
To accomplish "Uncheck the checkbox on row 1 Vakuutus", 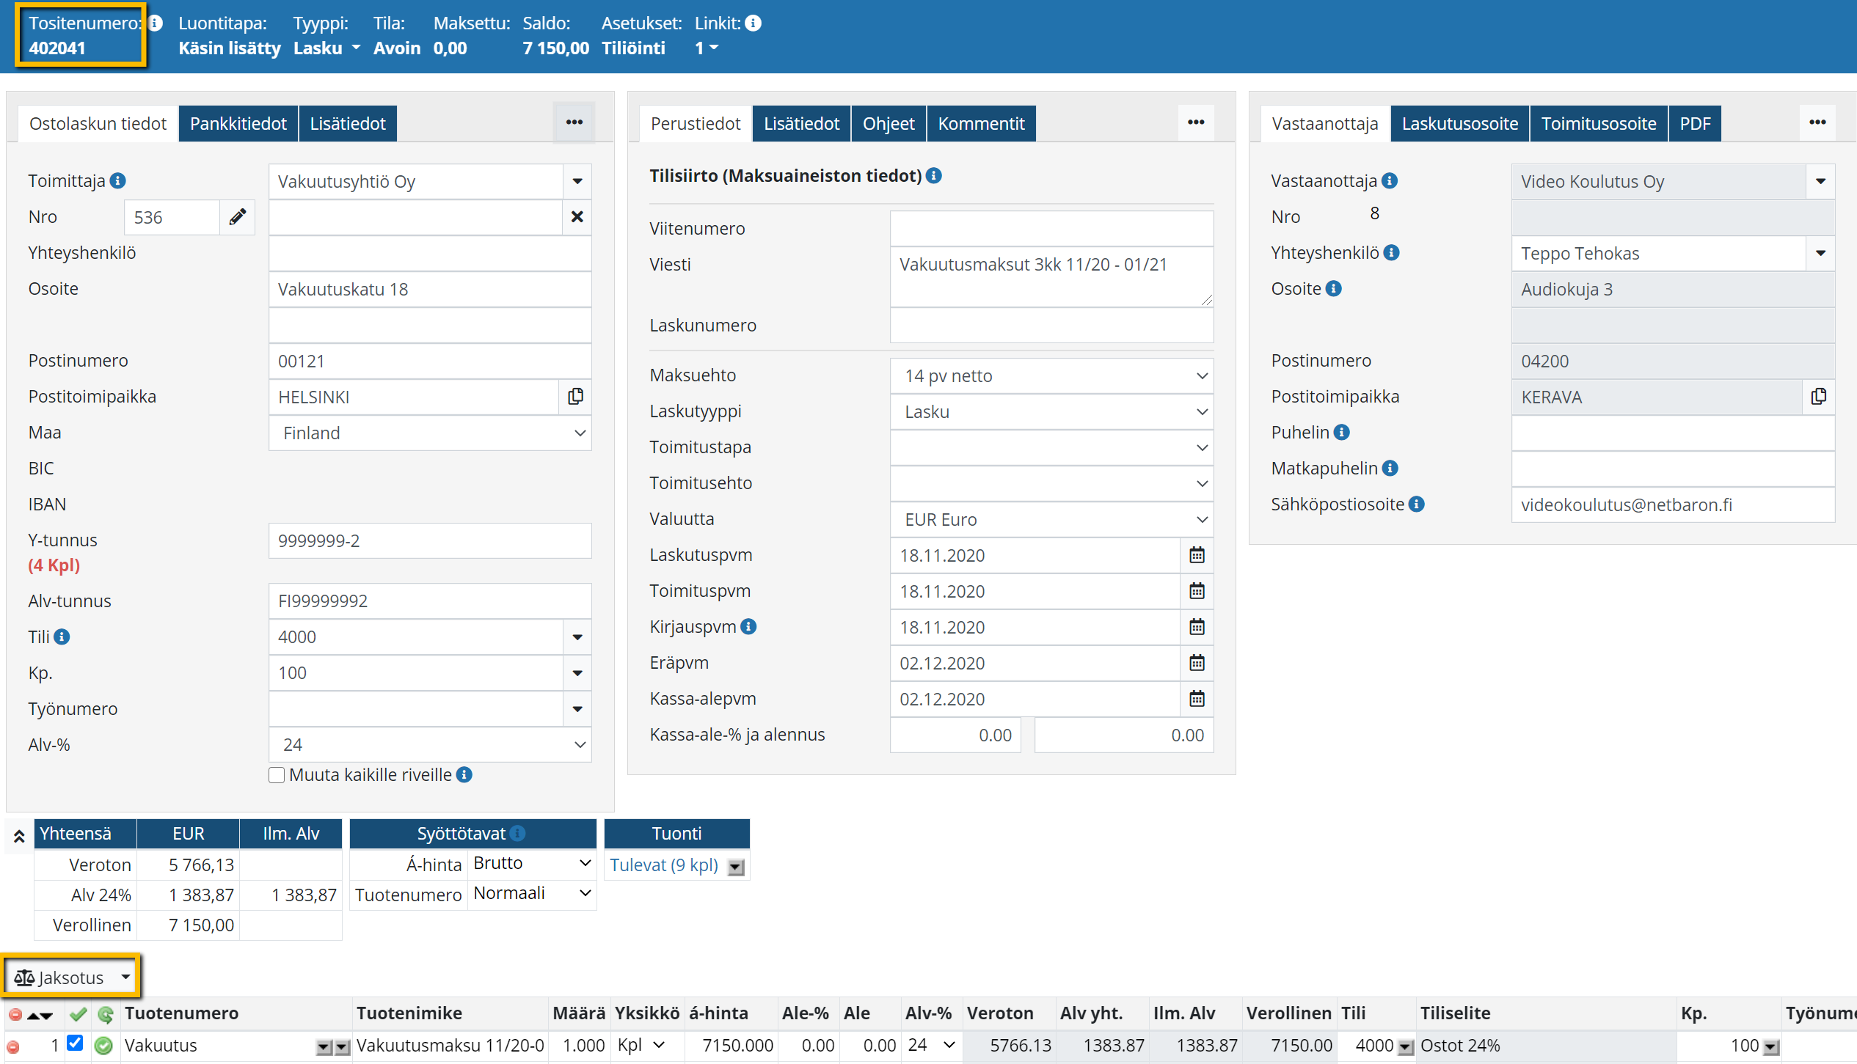I will pyautogui.click(x=75, y=1043).
